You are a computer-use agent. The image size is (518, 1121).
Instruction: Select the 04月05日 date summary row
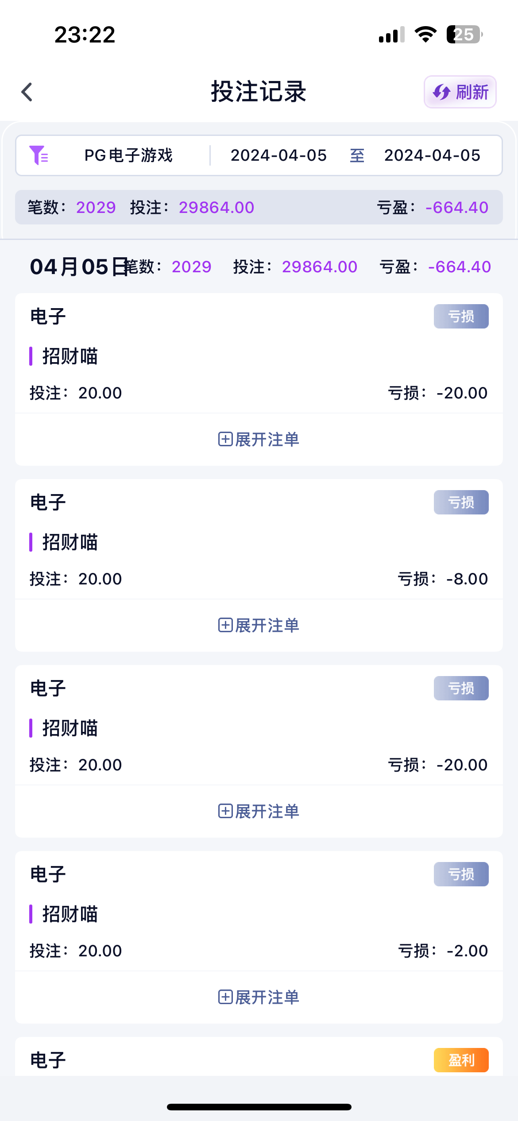259,267
